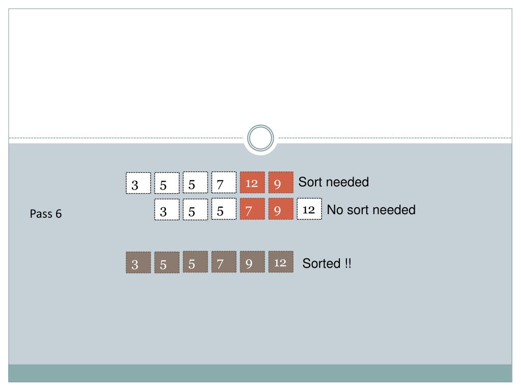Viewport: 521px width, 391px height.
Task: Click the white 3 box in first row
Action: point(138,183)
